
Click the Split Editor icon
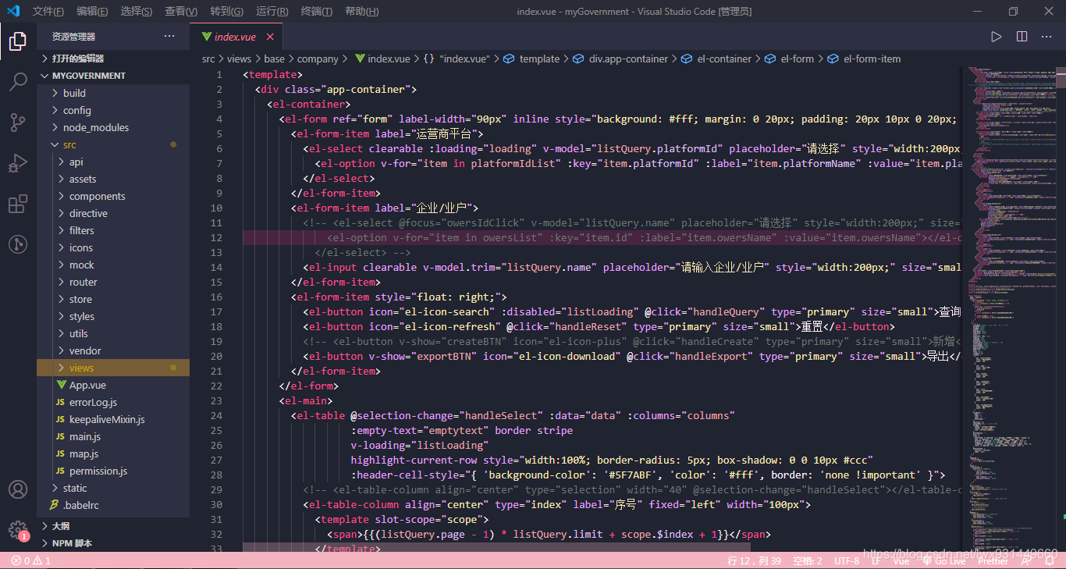[x=1022, y=37]
